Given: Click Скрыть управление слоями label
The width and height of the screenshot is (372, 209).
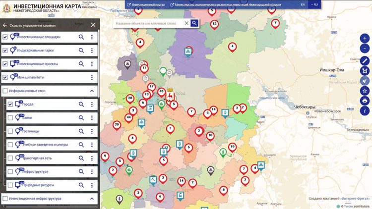Looking at the screenshot, I should (x=33, y=25).
